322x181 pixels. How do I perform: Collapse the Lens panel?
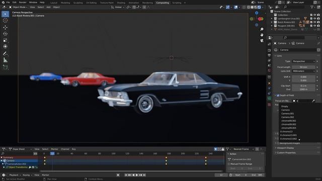tap(279, 56)
